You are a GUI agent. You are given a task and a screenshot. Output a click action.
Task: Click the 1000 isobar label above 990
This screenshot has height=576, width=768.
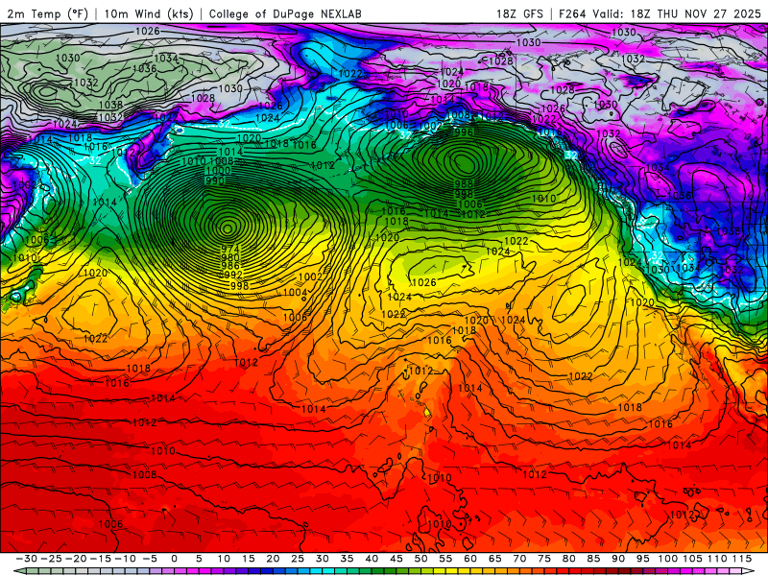(218, 171)
